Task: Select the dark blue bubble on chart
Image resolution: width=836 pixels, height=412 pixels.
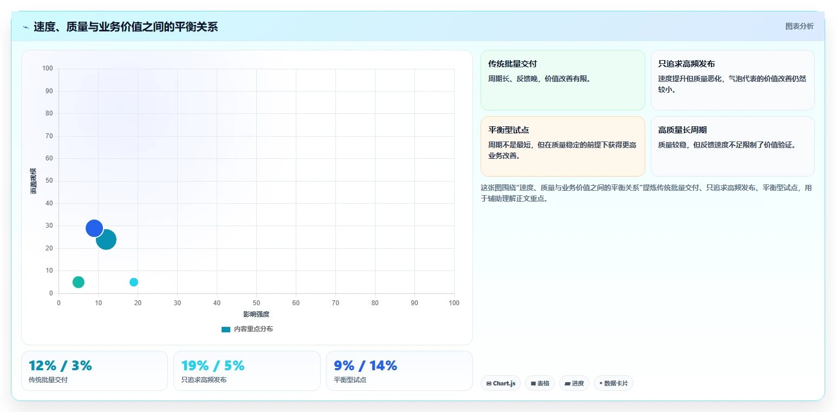Action: pyautogui.click(x=94, y=228)
